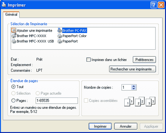Click the Imprimer button
This screenshot has height=133, width=166.
[x=100, y=126]
